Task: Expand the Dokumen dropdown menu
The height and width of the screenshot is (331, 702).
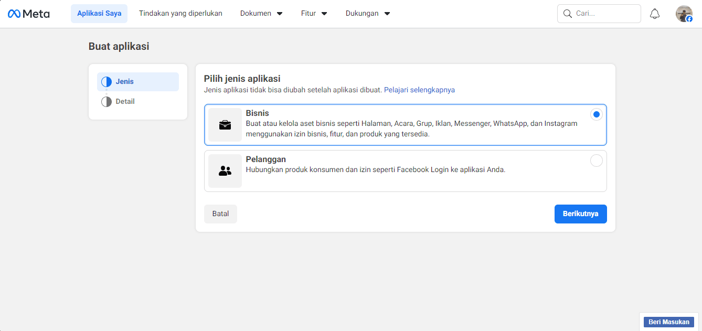Action: [x=261, y=14]
